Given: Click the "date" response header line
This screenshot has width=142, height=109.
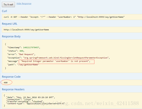Looking at the screenshot, I should [x=31, y=97].
